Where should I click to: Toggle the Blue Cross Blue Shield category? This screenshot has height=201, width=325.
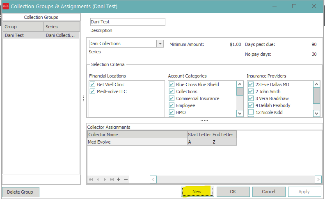point(172,85)
